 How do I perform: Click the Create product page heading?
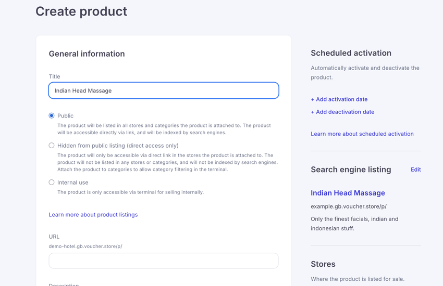[81, 11]
